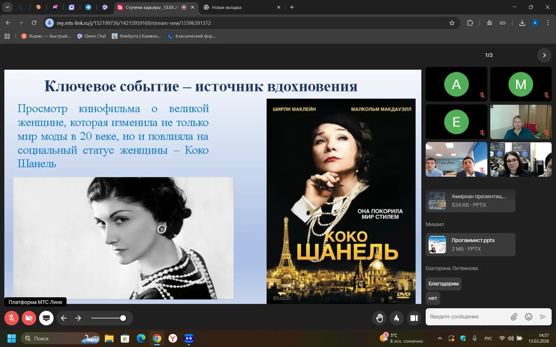Show next page of participants
Viewport: 556px width, 347px height.
tap(544, 55)
